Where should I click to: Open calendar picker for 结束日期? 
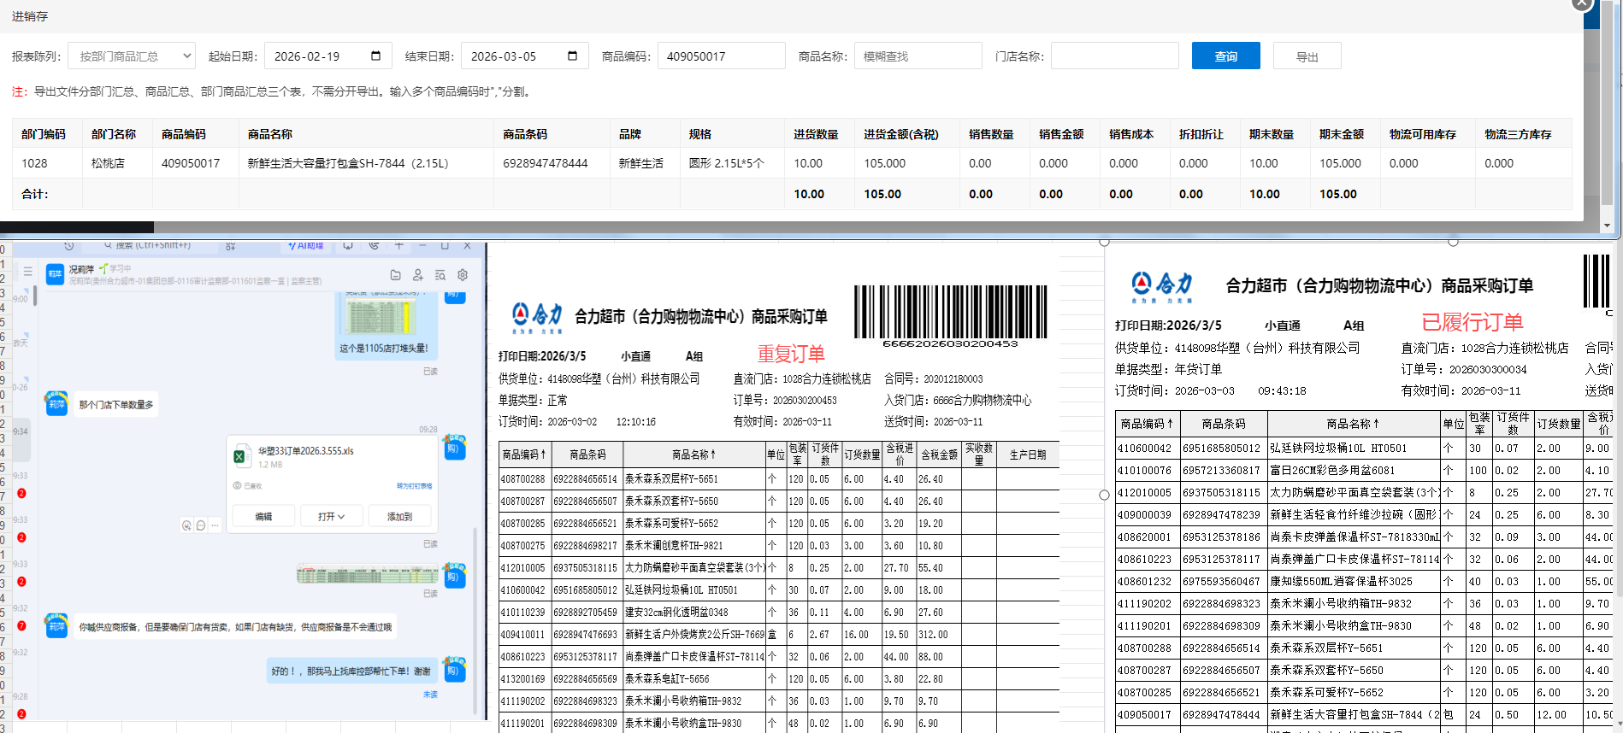(x=572, y=56)
